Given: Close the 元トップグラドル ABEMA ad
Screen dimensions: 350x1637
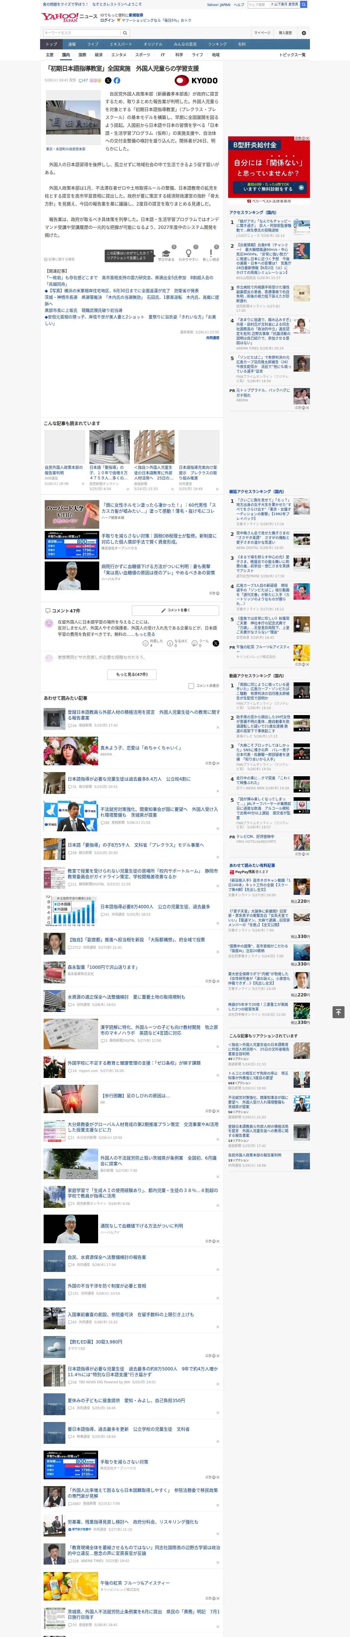Looking at the screenshot, I should point(307,408).
